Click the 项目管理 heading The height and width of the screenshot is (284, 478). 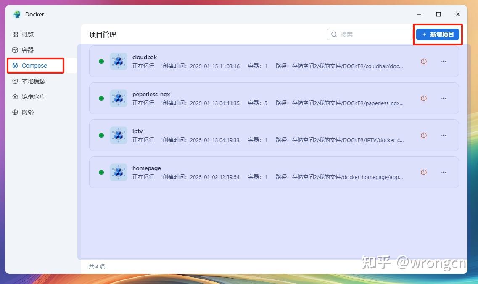(x=103, y=34)
